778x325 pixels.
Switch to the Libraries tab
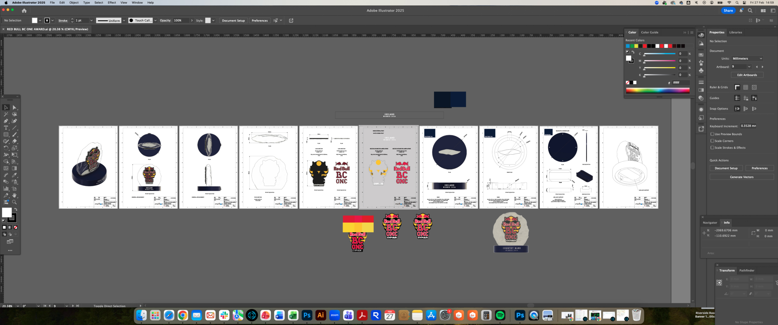pos(735,32)
